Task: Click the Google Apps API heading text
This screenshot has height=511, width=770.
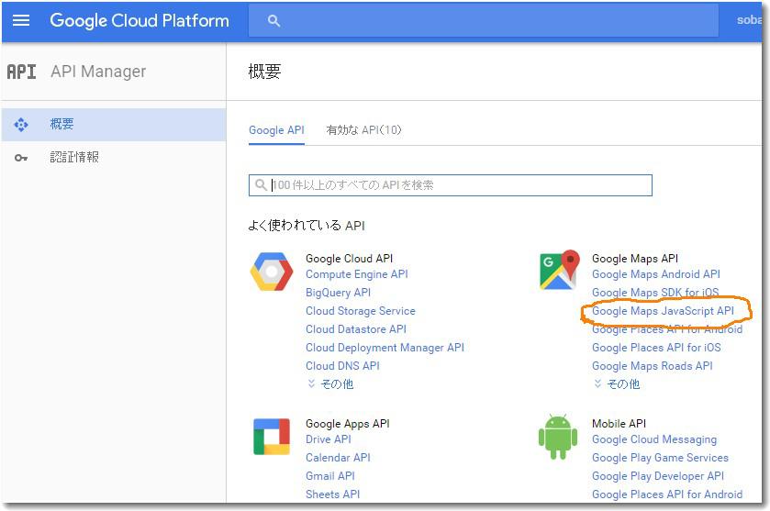Action: 348,423
